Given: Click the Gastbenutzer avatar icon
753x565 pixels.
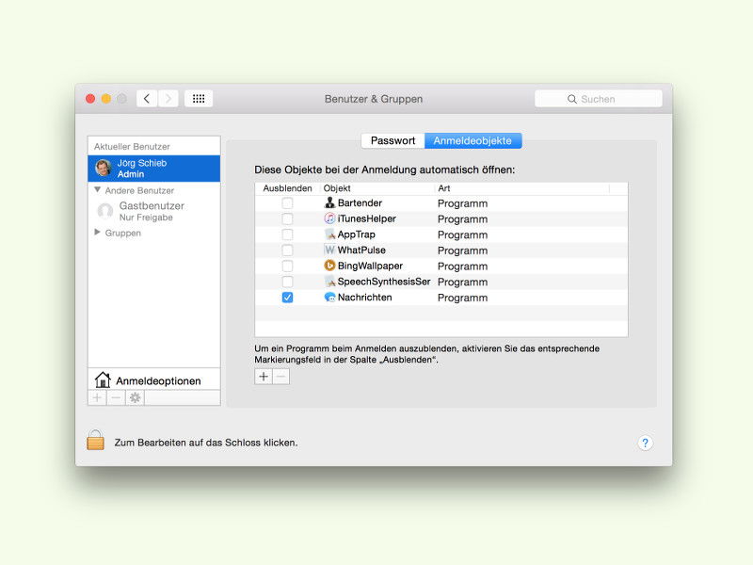Looking at the screenshot, I should tap(104, 211).
